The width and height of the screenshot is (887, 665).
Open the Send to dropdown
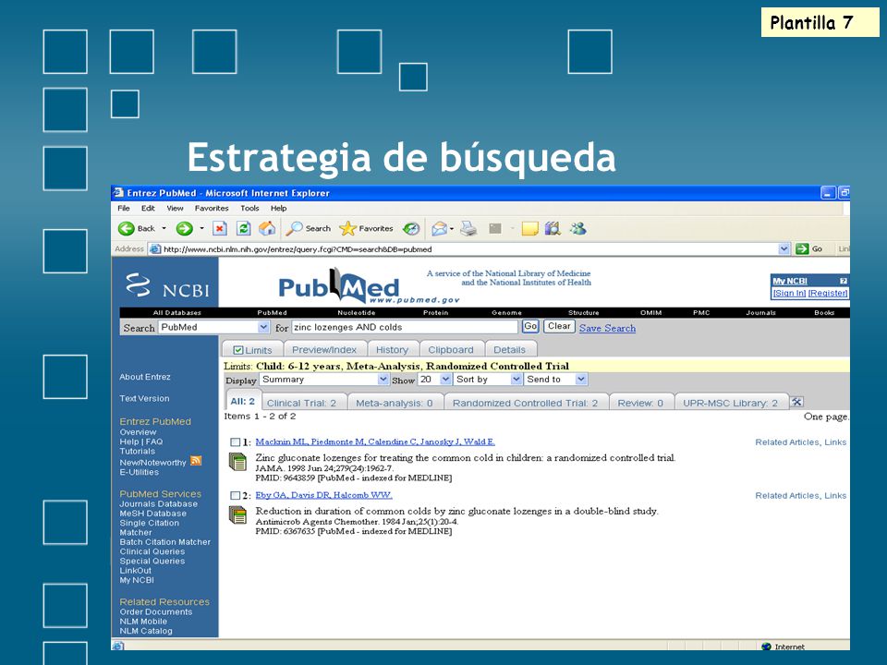tap(581, 379)
